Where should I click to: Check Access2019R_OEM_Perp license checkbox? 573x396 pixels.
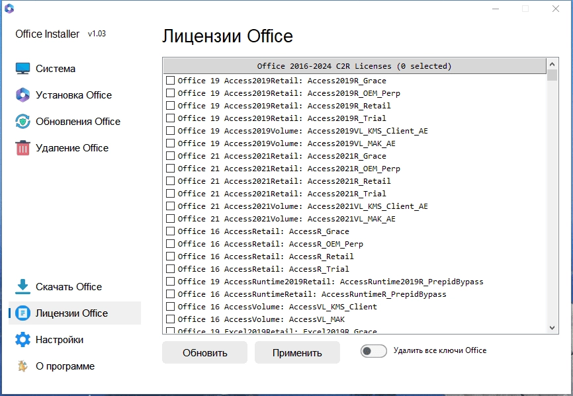coord(170,93)
